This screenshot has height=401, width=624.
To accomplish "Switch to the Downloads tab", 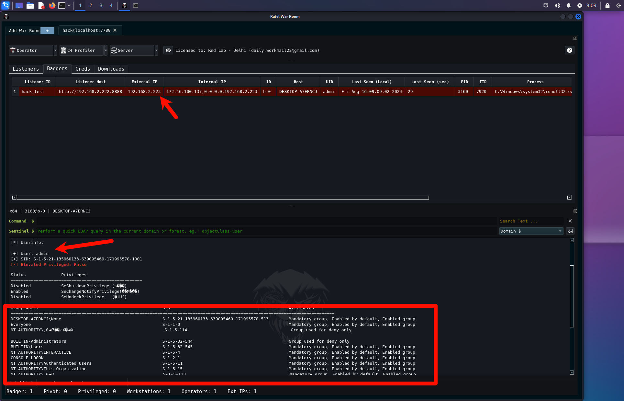I will pyautogui.click(x=111, y=69).
